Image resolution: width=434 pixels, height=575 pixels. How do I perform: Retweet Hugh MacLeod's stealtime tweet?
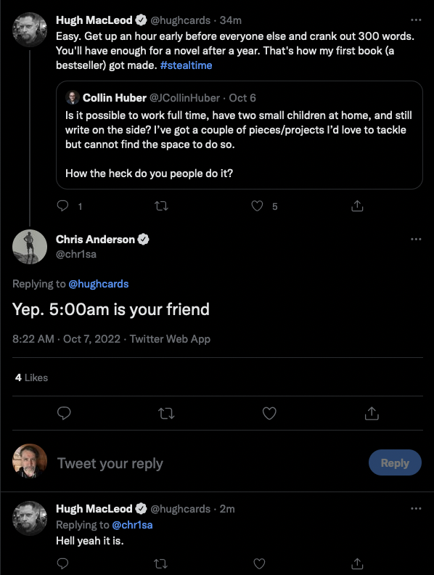point(161,205)
